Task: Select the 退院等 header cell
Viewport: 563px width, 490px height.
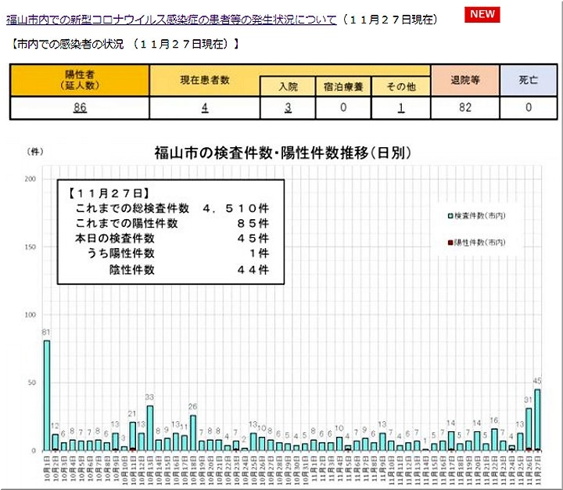Action: pyautogui.click(x=464, y=80)
